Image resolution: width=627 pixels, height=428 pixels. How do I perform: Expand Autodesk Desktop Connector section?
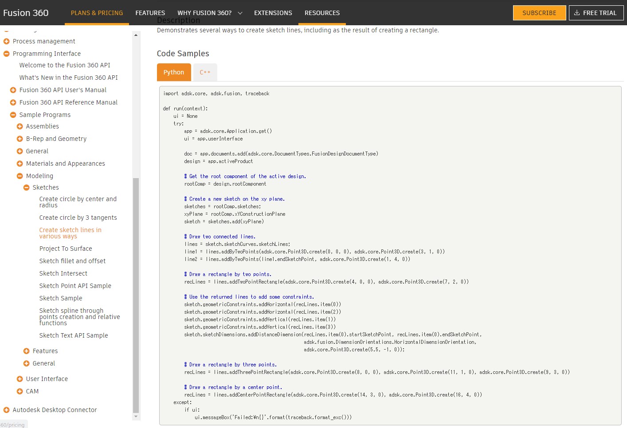[7, 410]
